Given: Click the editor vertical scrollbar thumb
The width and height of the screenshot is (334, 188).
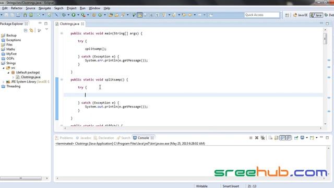Looking at the screenshot, I should [325, 39].
